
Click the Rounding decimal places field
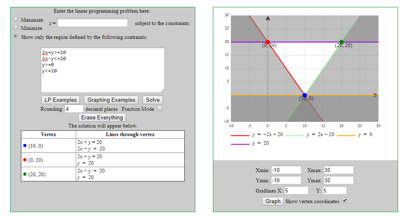tap(74, 109)
